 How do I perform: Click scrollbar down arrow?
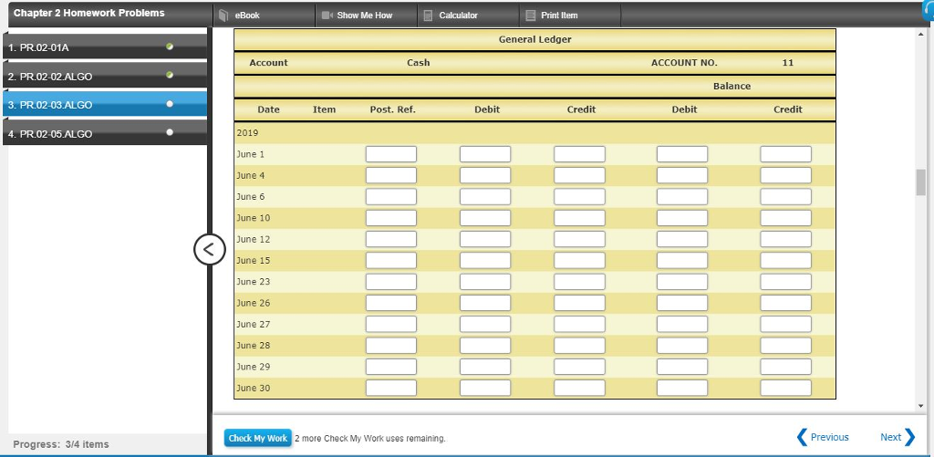(x=921, y=406)
